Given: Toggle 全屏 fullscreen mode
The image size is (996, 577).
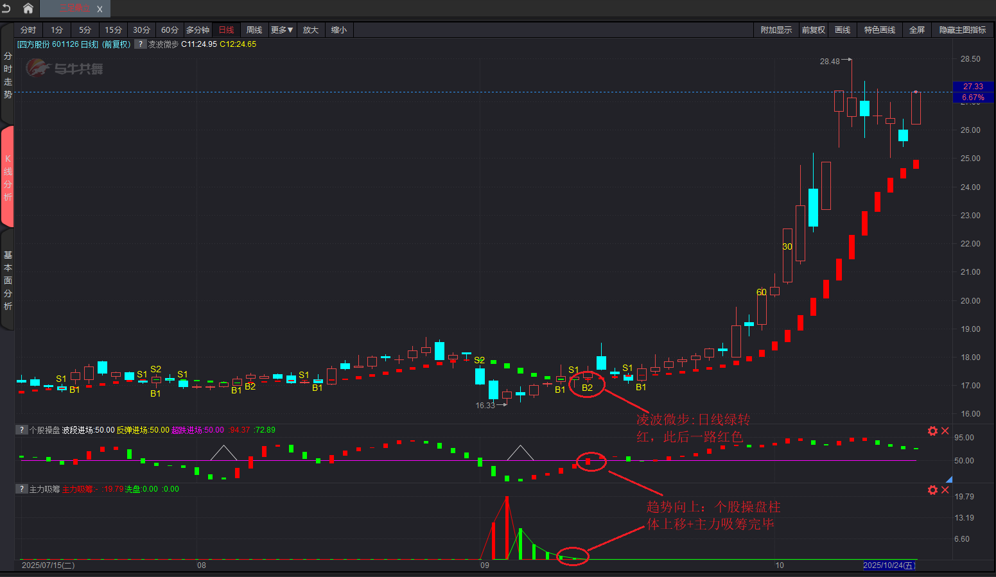Looking at the screenshot, I should (916, 30).
